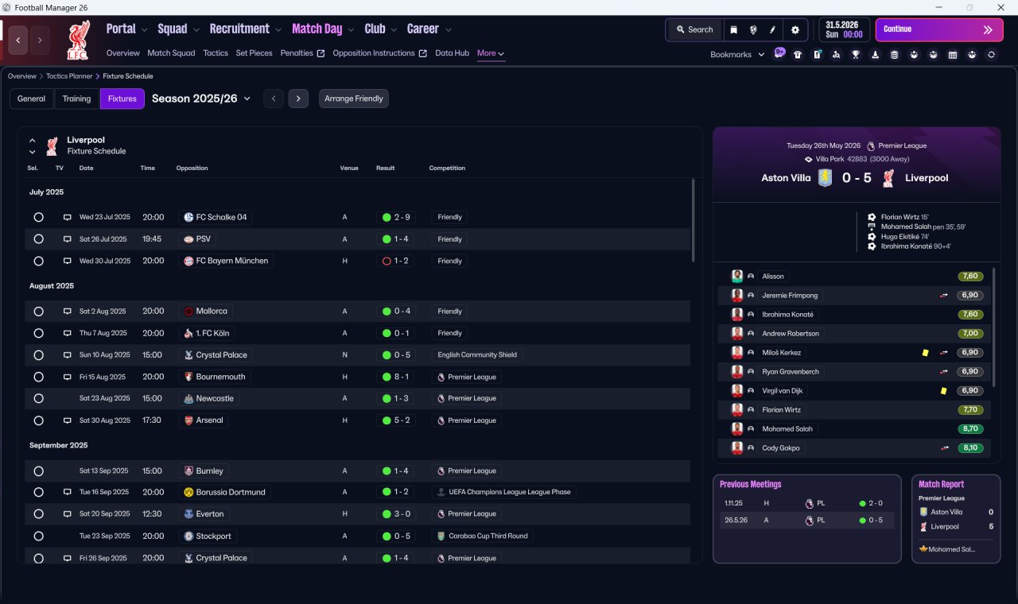Open the coin stack finances bookmark icon
Screen dimensions: 1018x604
[x=895, y=55]
